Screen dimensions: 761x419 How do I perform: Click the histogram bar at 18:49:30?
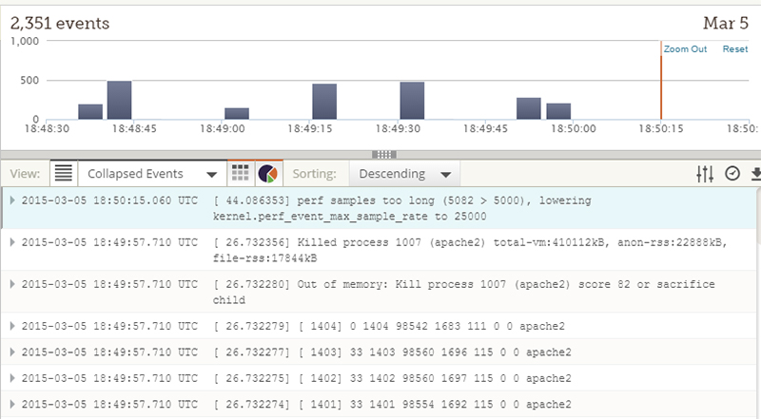(412, 101)
